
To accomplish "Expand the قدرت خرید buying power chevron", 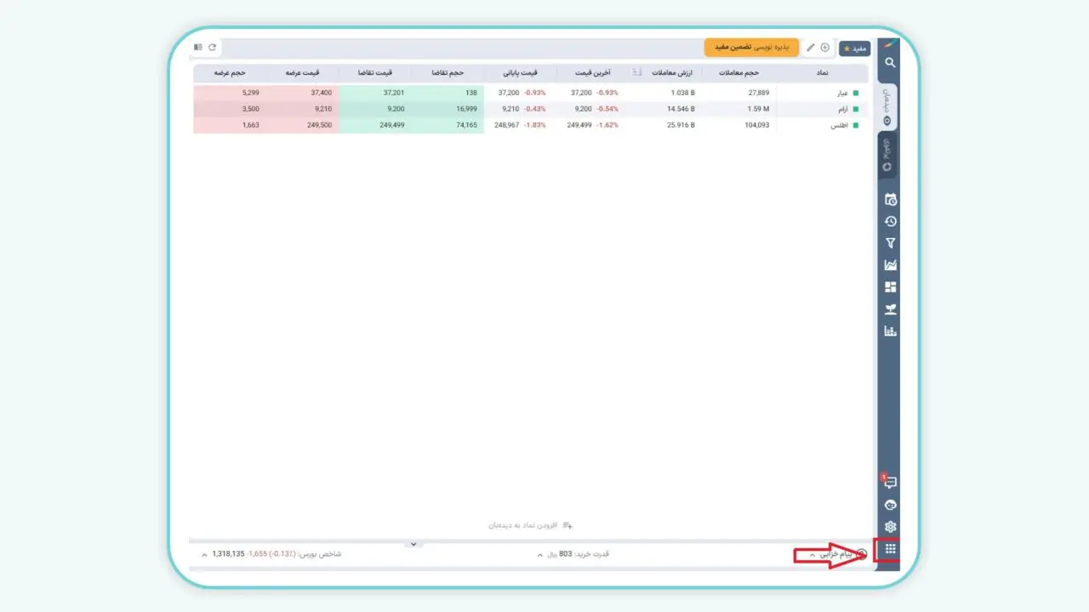I will (x=540, y=554).
